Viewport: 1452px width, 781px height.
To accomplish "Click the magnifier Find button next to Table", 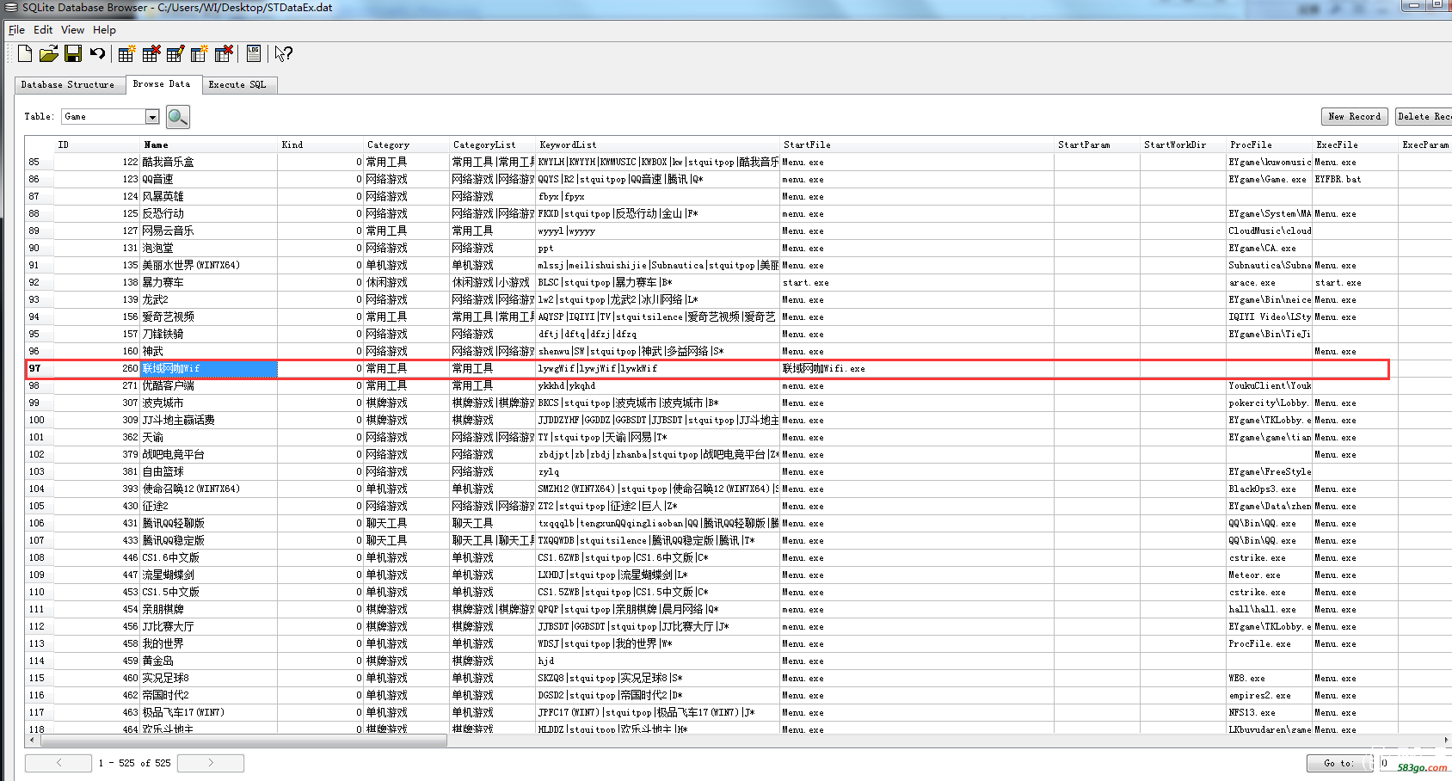I will (178, 117).
